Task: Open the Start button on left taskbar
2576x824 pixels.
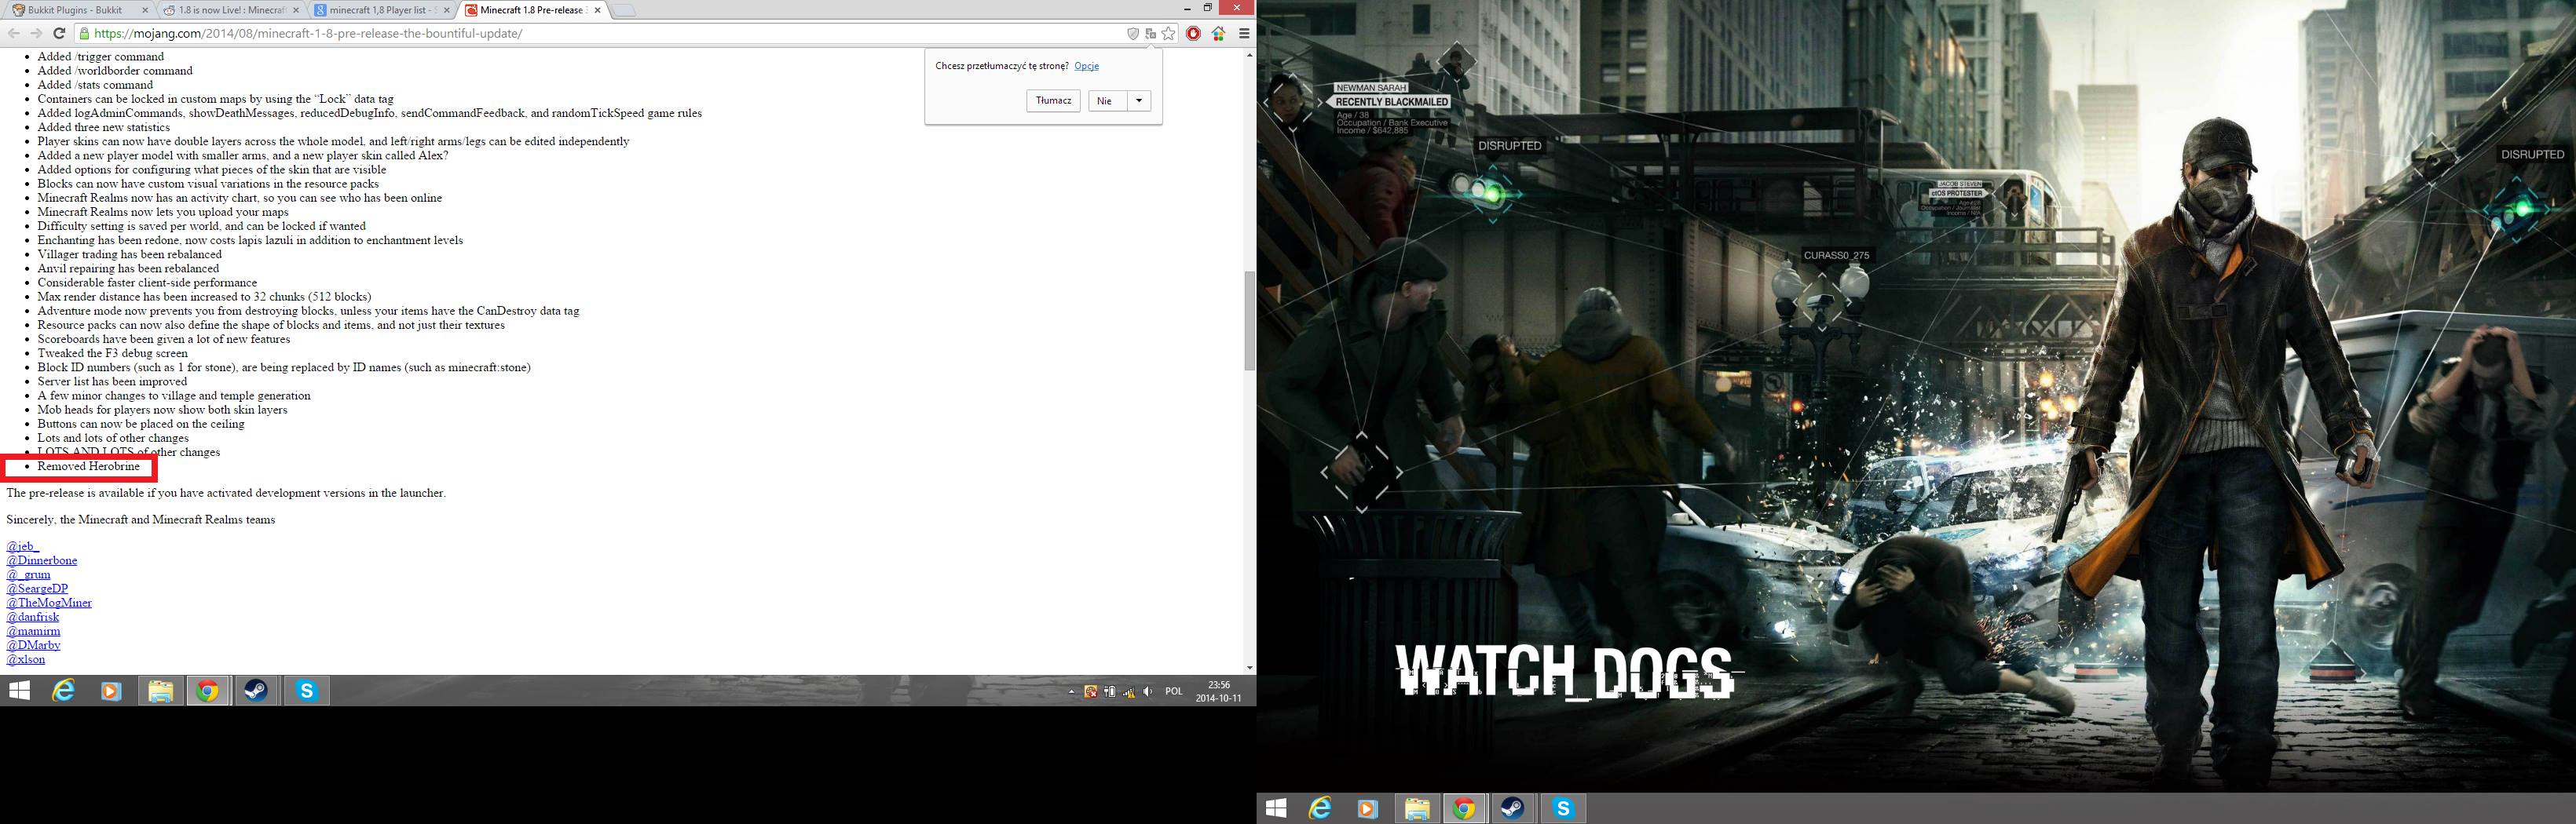Action: (18, 690)
